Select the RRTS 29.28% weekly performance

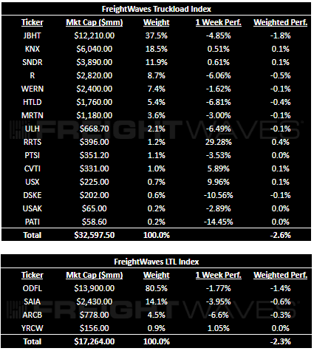click(219, 142)
